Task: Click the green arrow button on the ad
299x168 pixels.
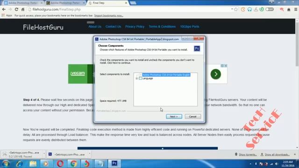Action: [x=216, y=74]
